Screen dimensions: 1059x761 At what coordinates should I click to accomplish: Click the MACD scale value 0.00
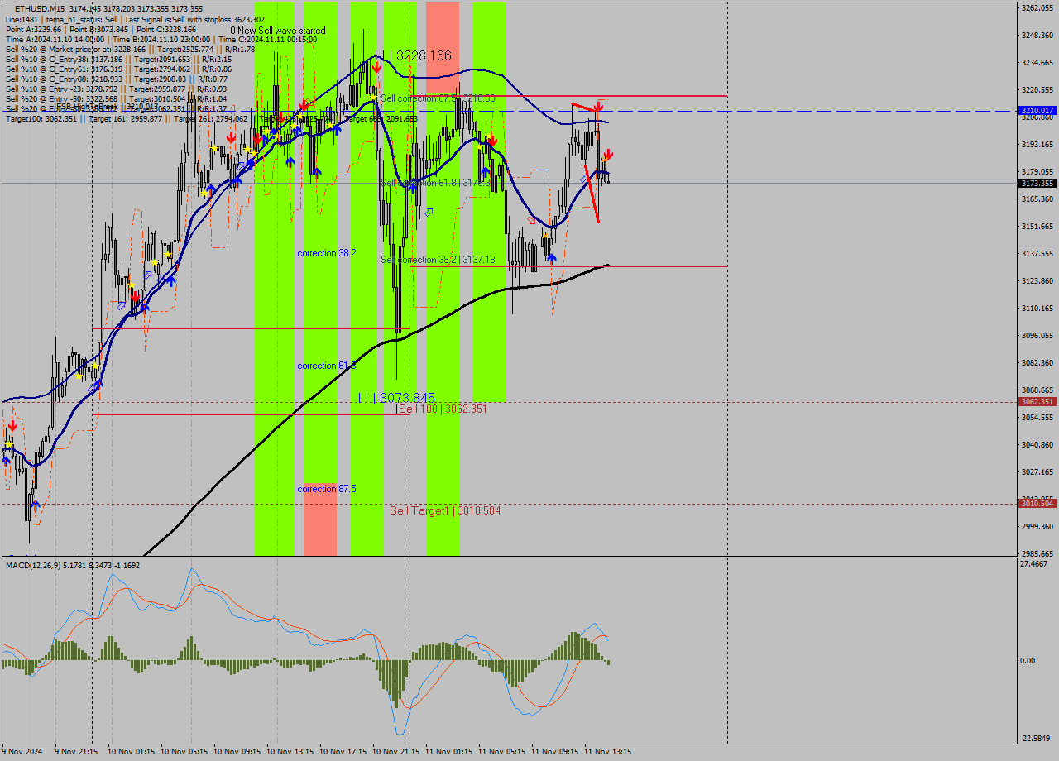(x=1028, y=661)
